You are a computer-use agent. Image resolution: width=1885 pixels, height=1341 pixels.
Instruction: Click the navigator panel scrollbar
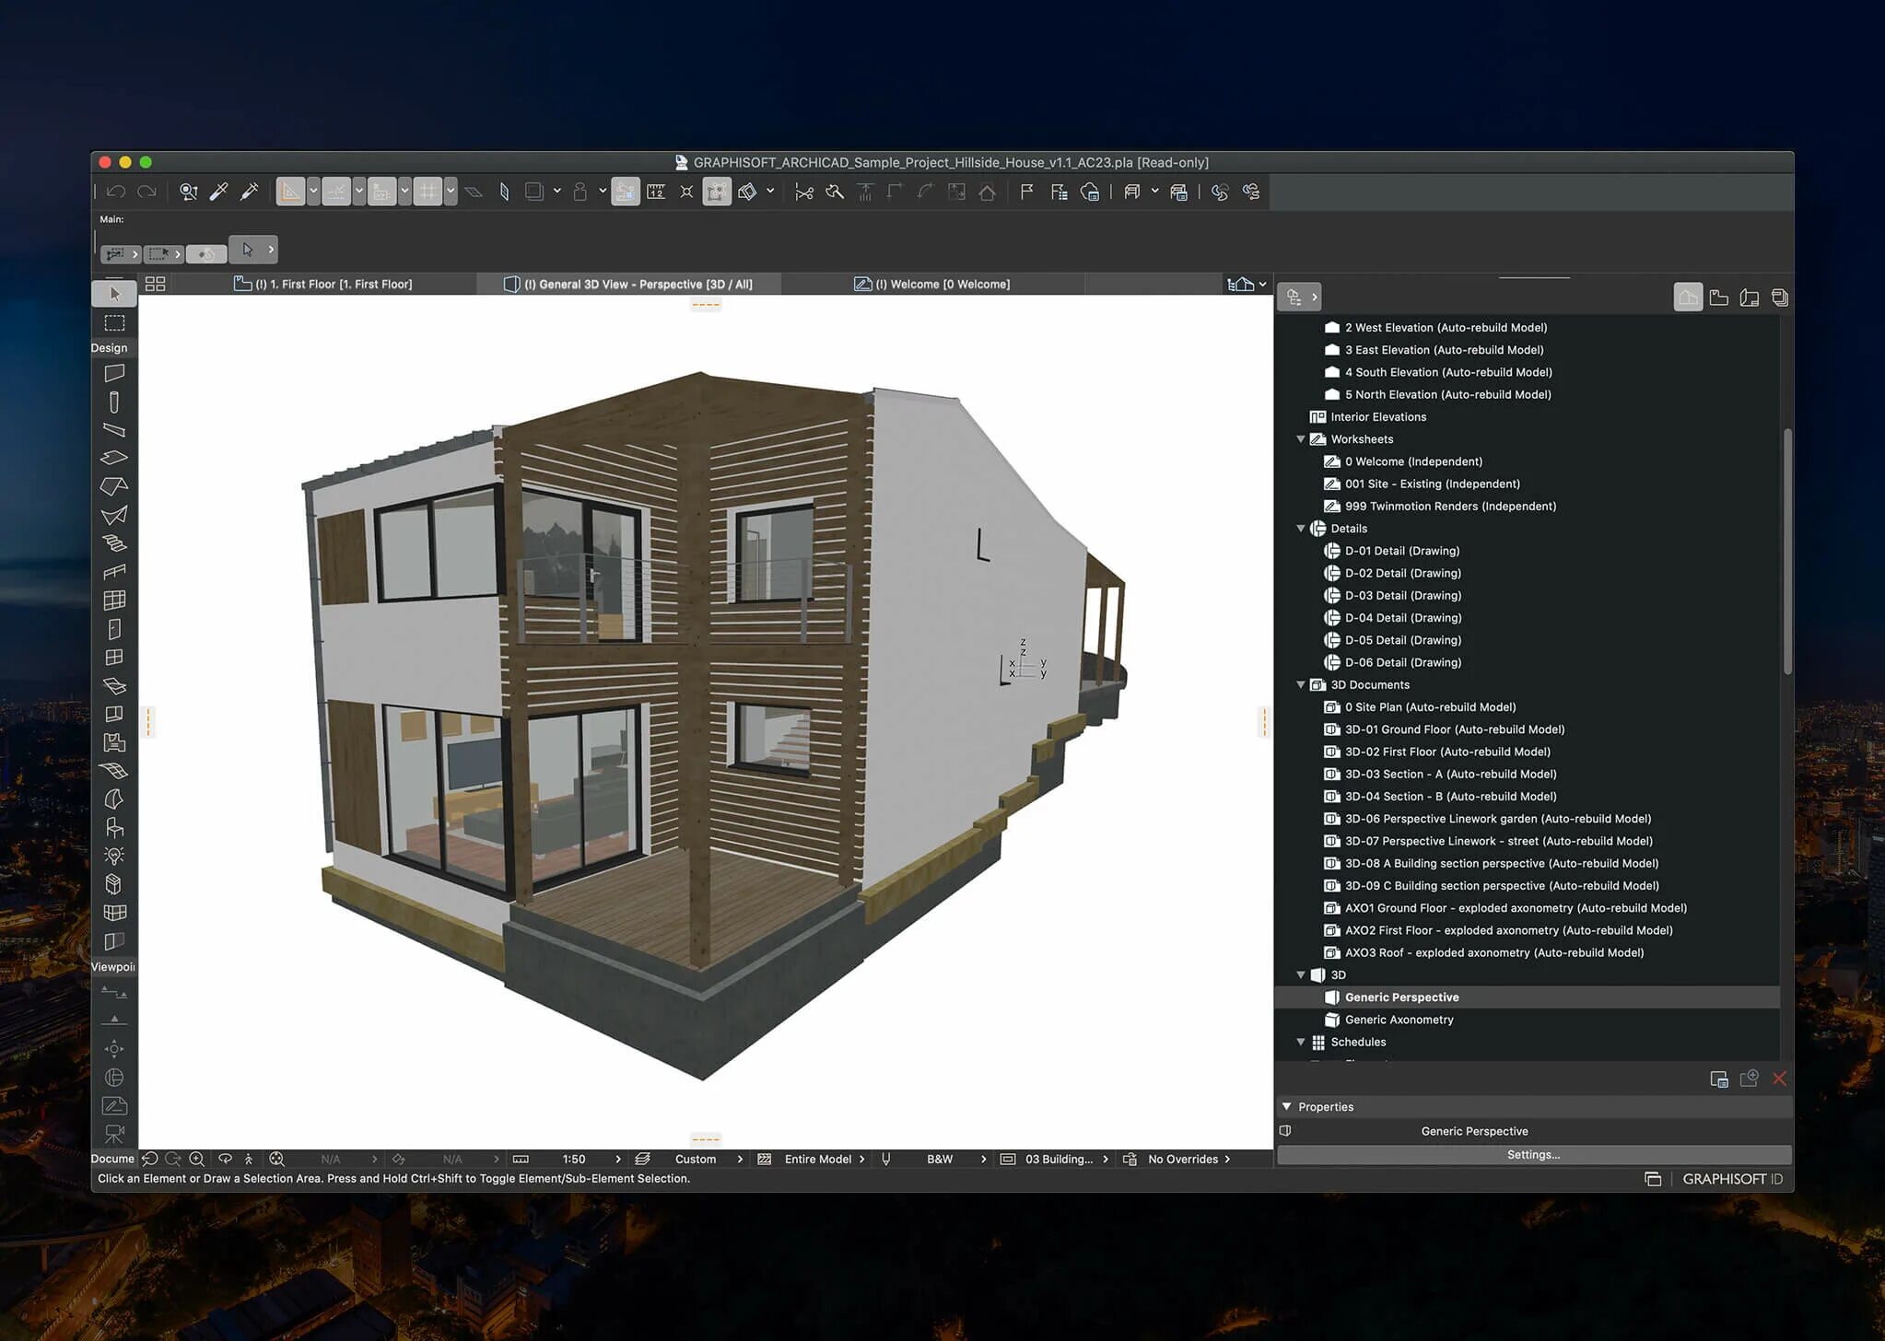[x=1787, y=553]
